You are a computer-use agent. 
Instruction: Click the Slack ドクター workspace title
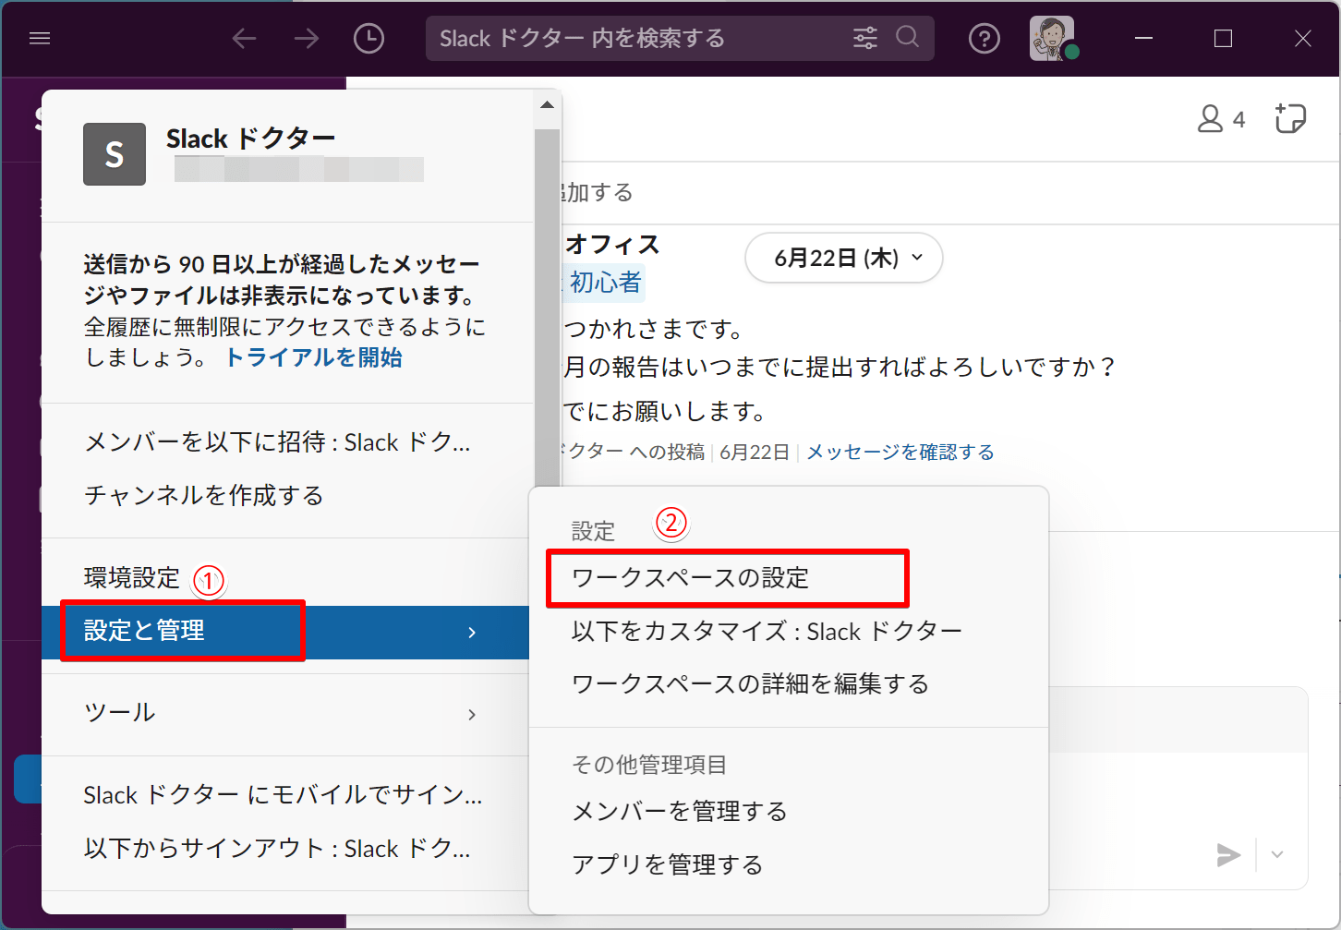coord(250,139)
